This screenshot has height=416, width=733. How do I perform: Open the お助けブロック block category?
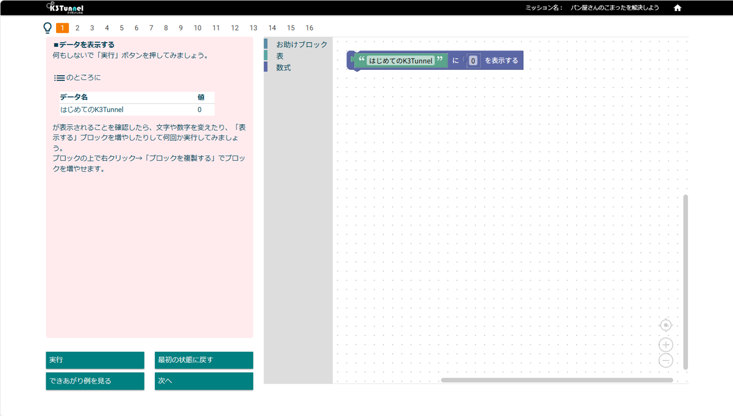click(301, 44)
